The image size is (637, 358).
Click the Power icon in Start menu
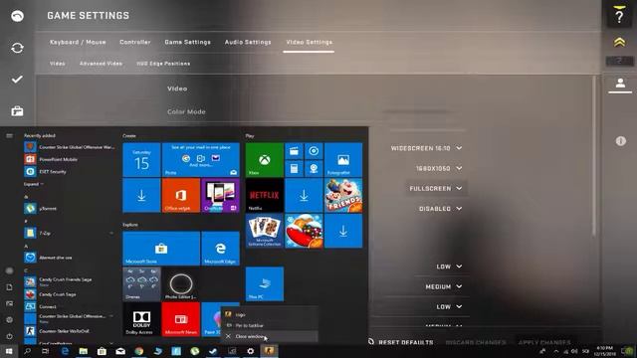tap(9, 336)
